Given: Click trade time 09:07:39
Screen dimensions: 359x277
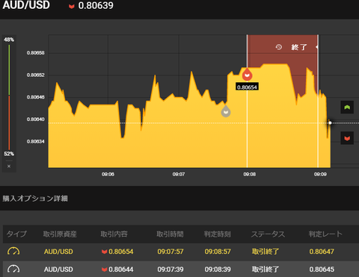Looking at the screenshot, I should pyautogui.click(x=171, y=270).
